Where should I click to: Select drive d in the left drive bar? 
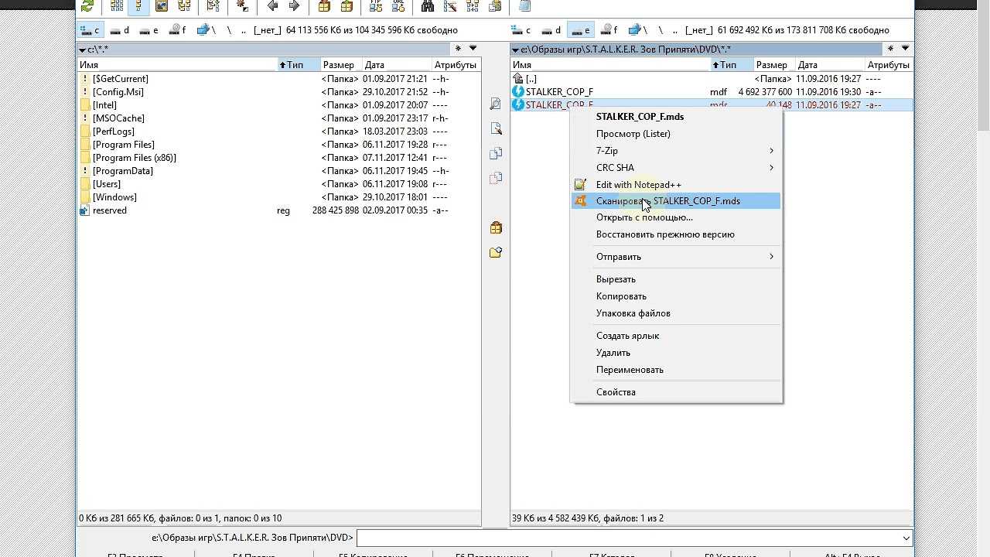[x=120, y=30]
